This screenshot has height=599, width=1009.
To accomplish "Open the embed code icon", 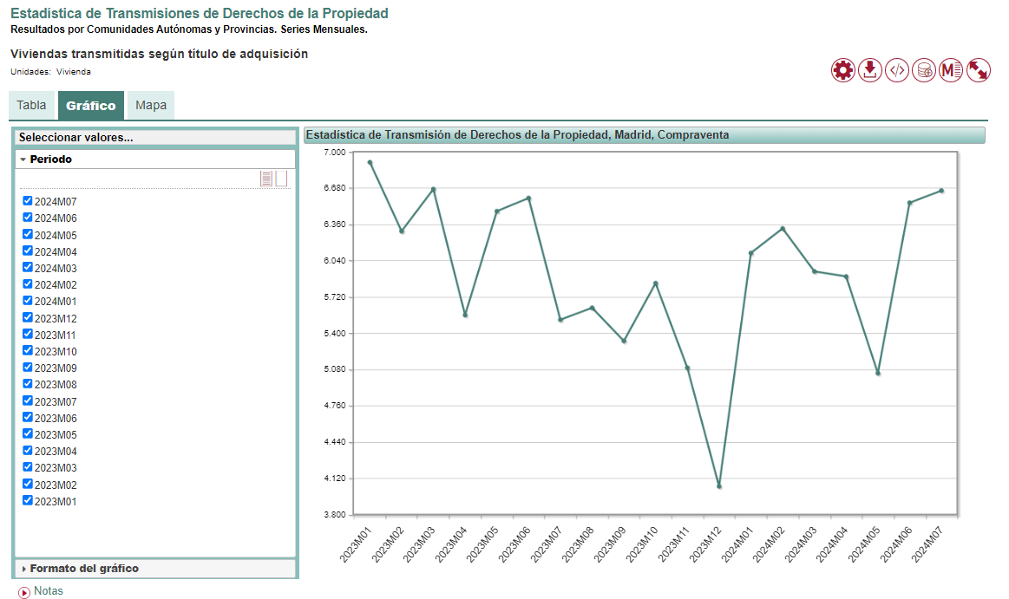I will pyautogui.click(x=896, y=70).
